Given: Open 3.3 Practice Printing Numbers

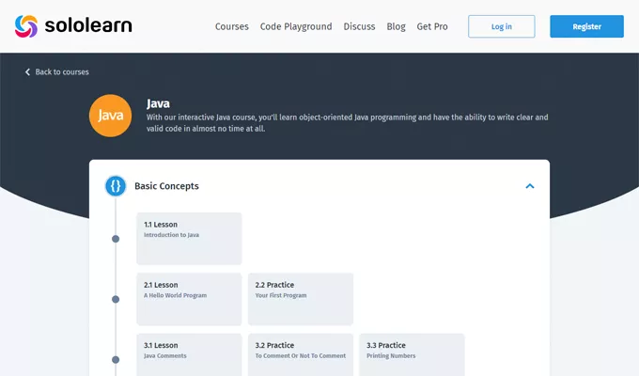Looking at the screenshot, I should [412, 354].
